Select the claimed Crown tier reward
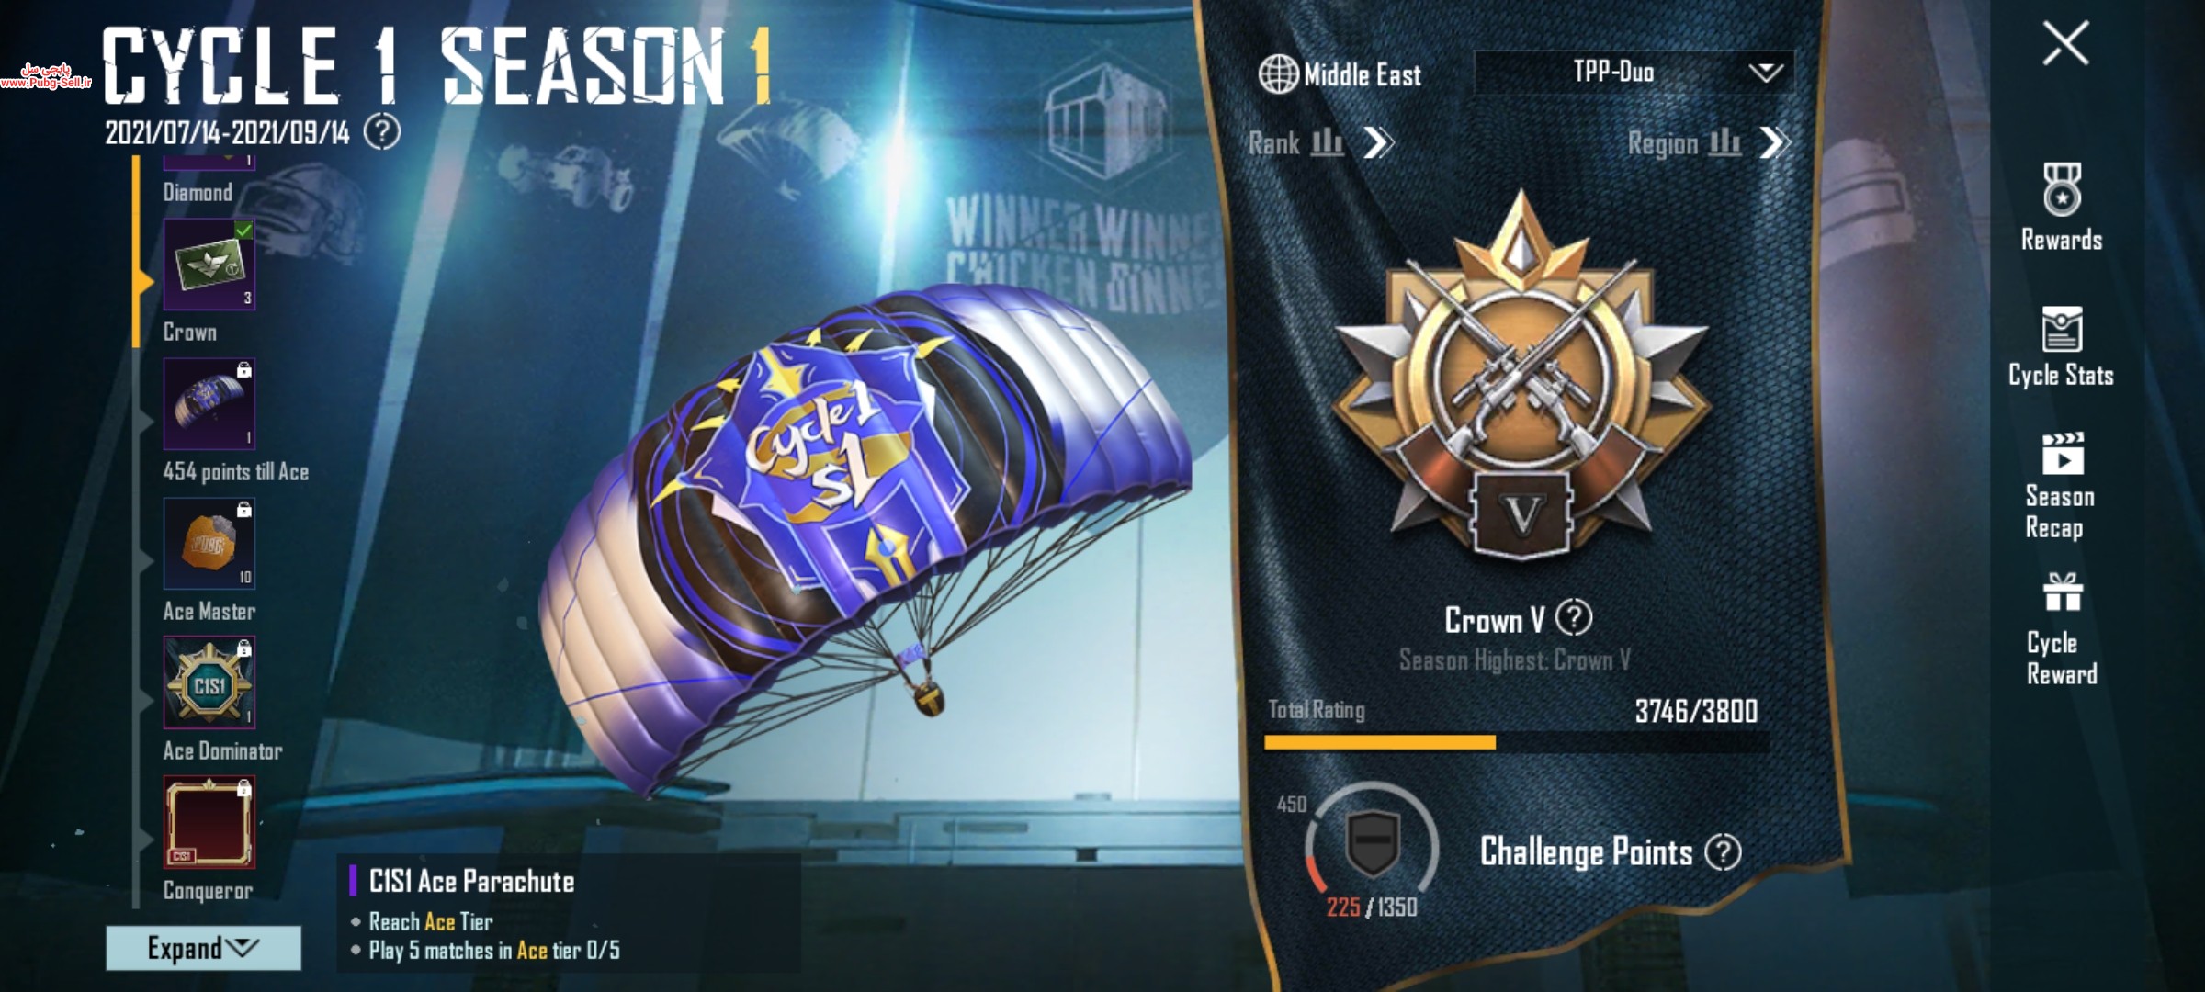 pyautogui.click(x=209, y=265)
